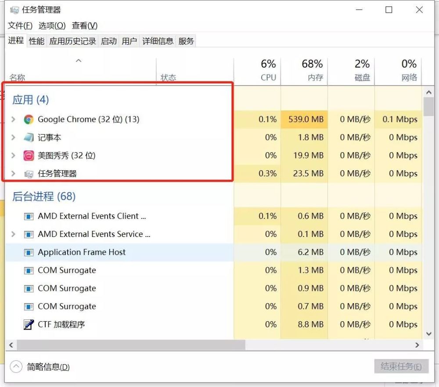Expand the 记事本 process row

pos(13,137)
